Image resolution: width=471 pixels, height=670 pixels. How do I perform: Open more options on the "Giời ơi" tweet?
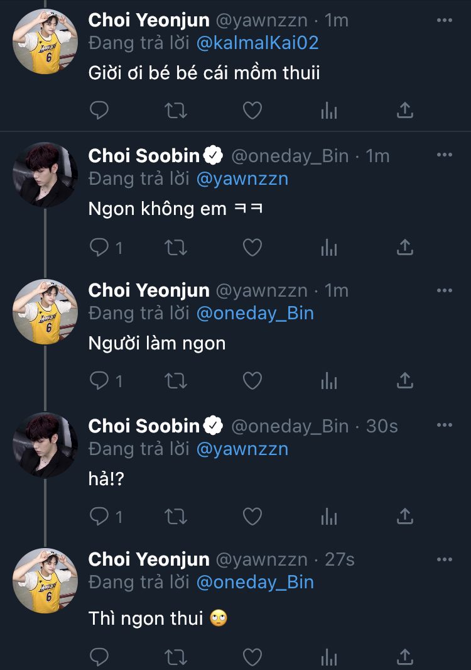click(x=444, y=21)
